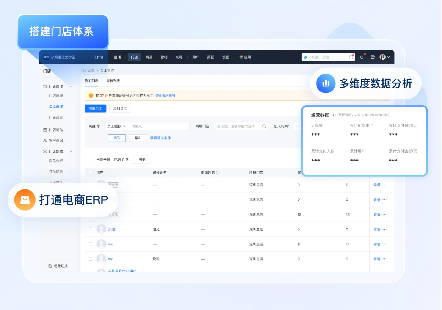
Task: Click the 招募员工 button
Action: [95, 108]
